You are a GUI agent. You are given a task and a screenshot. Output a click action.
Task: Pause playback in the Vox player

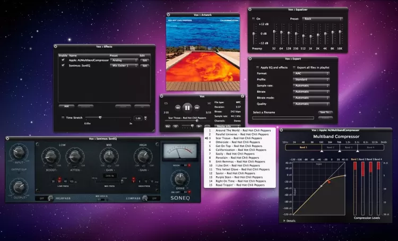(187, 107)
